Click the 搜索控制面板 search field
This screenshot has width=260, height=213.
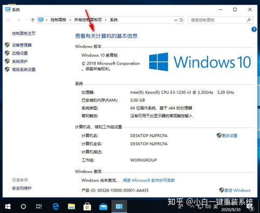[217, 20]
